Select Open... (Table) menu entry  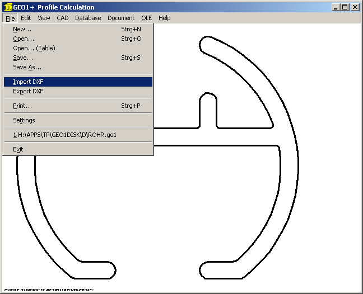click(34, 48)
